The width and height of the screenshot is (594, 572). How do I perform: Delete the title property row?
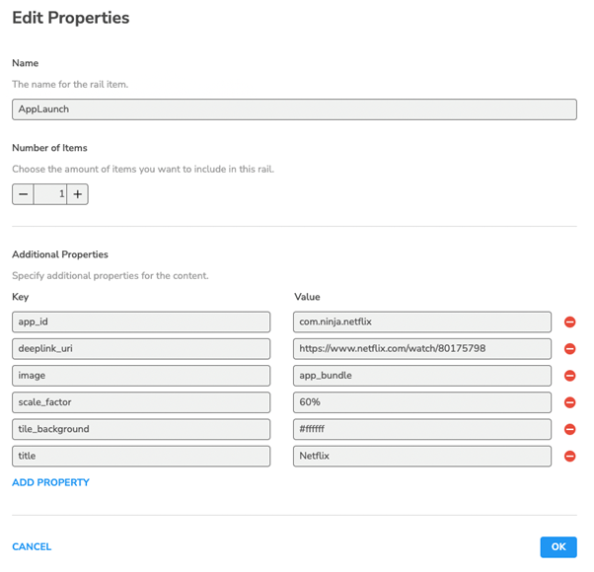coord(569,456)
